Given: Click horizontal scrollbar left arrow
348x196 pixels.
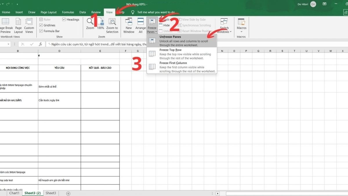Looking at the screenshot, I should tap(218, 193).
